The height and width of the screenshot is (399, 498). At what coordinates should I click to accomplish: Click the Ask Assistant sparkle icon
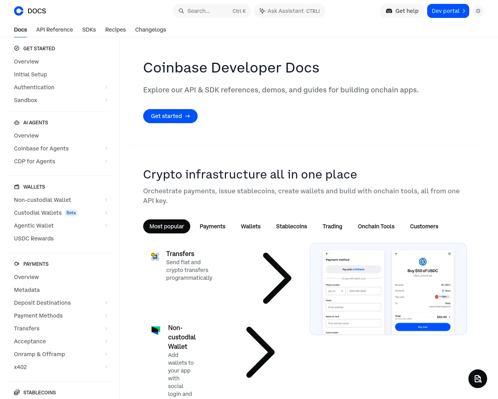click(x=262, y=11)
